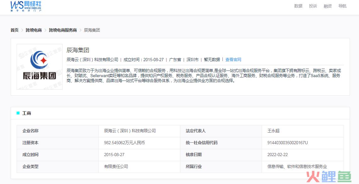Click the 企业名称 label cell
Image resolution: width=359 pixels, height=184 pixels.
tap(58, 131)
